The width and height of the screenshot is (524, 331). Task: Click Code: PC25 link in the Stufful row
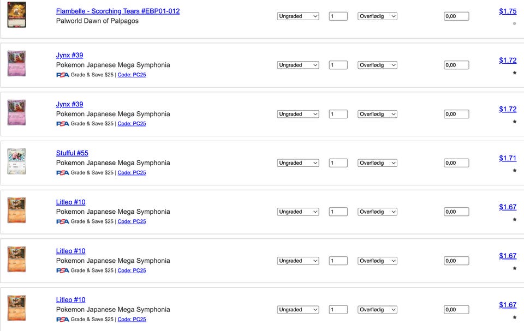[x=132, y=173]
